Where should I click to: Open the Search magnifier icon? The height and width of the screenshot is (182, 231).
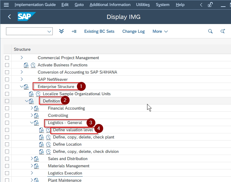210,31
